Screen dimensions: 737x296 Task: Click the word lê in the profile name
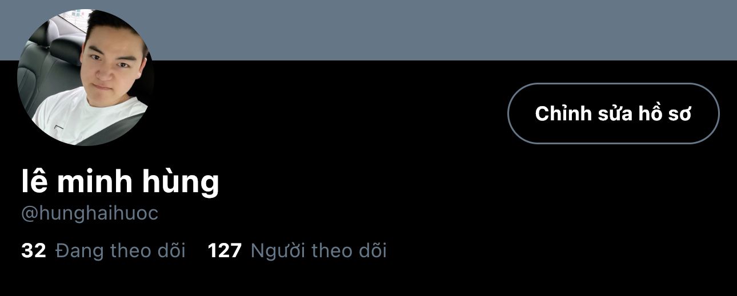(x=34, y=182)
